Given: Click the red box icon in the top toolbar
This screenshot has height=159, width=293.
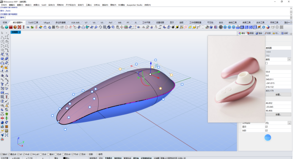Looking at the screenshot, I should click(x=11, y=27).
